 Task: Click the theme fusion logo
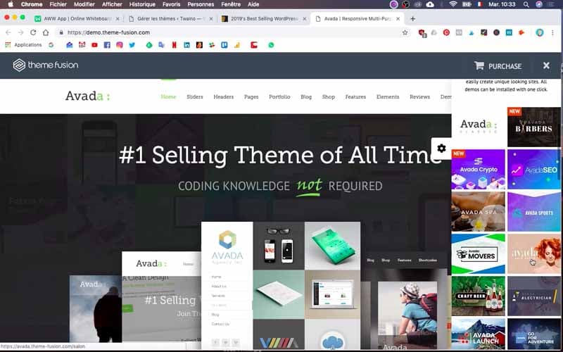pos(46,65)
